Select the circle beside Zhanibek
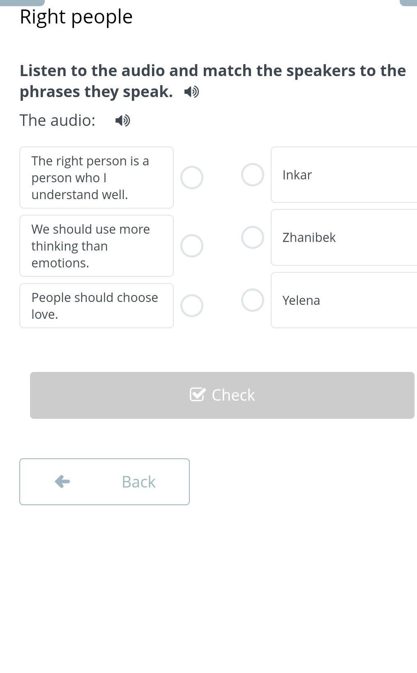Viewport: 417px width, 673px height. pyautogui.click(x=253, y=237)
